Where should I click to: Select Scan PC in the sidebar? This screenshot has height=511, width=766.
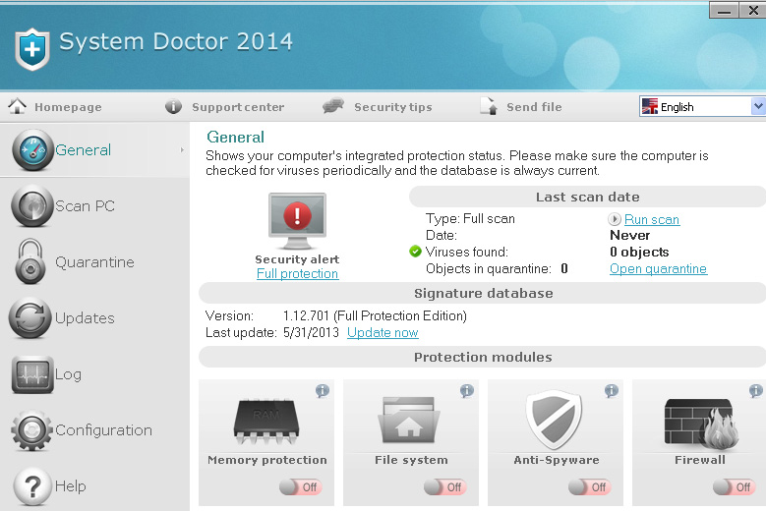(85, 206)
